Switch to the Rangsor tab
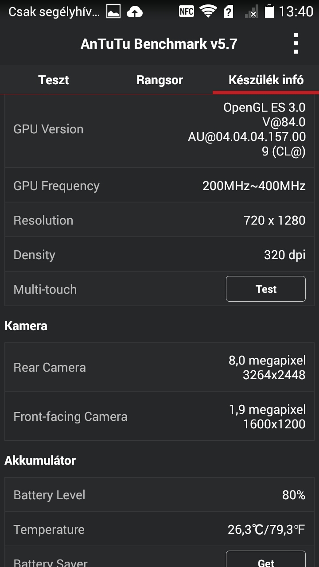Image resolution: width=319 pixels, height=567 pixels. click(159, 80)
